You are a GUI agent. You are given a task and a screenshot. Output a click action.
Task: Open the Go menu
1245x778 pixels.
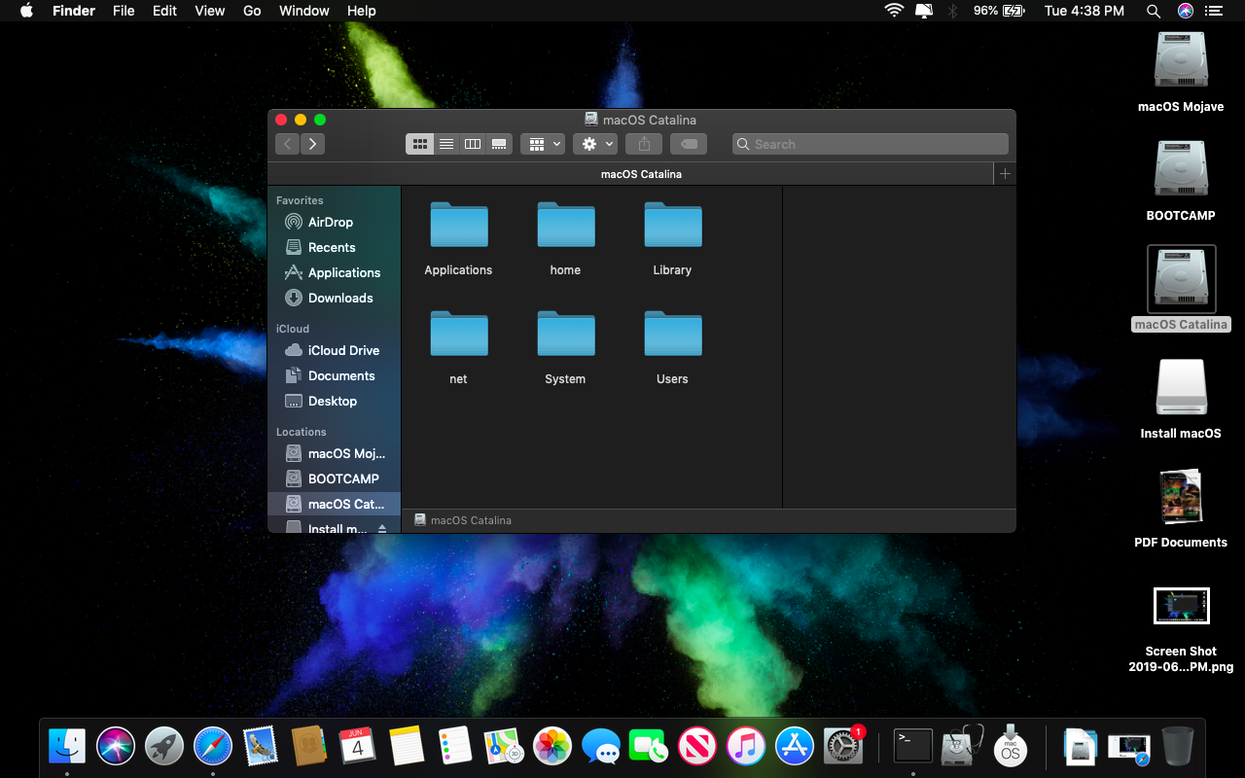click(252, 11)
